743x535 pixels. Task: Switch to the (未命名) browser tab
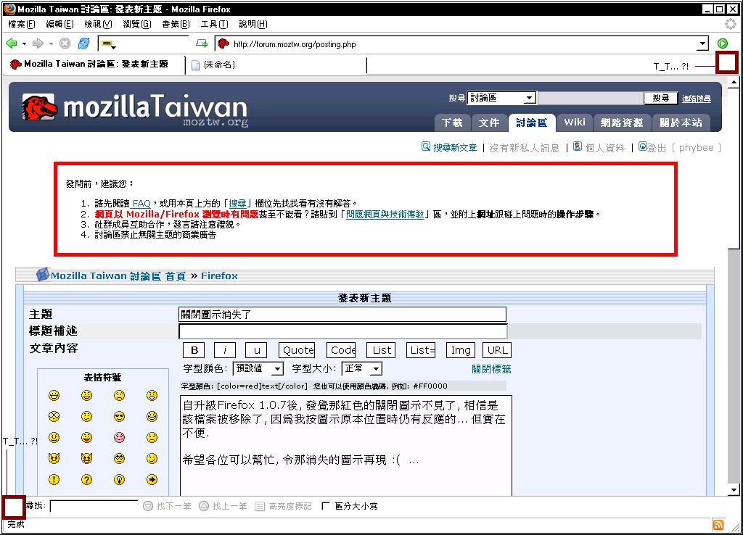click(x=276, y=65)
